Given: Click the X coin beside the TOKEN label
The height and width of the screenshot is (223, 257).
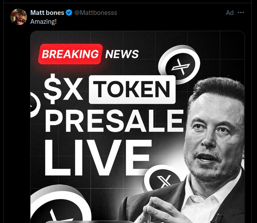Looking at the screenshot, I should (179, 64).
